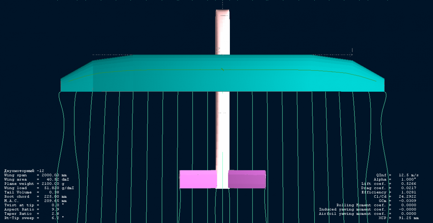Click the plane name 'Двухмоторный -12'

pyautogui.click(x=24, y=171)
